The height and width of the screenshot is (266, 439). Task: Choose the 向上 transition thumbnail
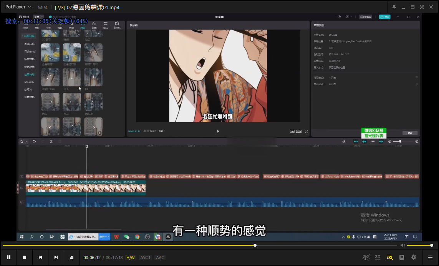click(x=93, y=78)
